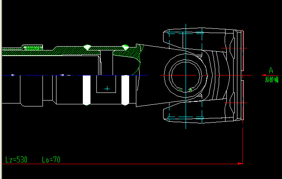Select the green spring hatch at top left
Viewport: 282px width, 179px height.
pyautogui.click(x=33, y=47)
